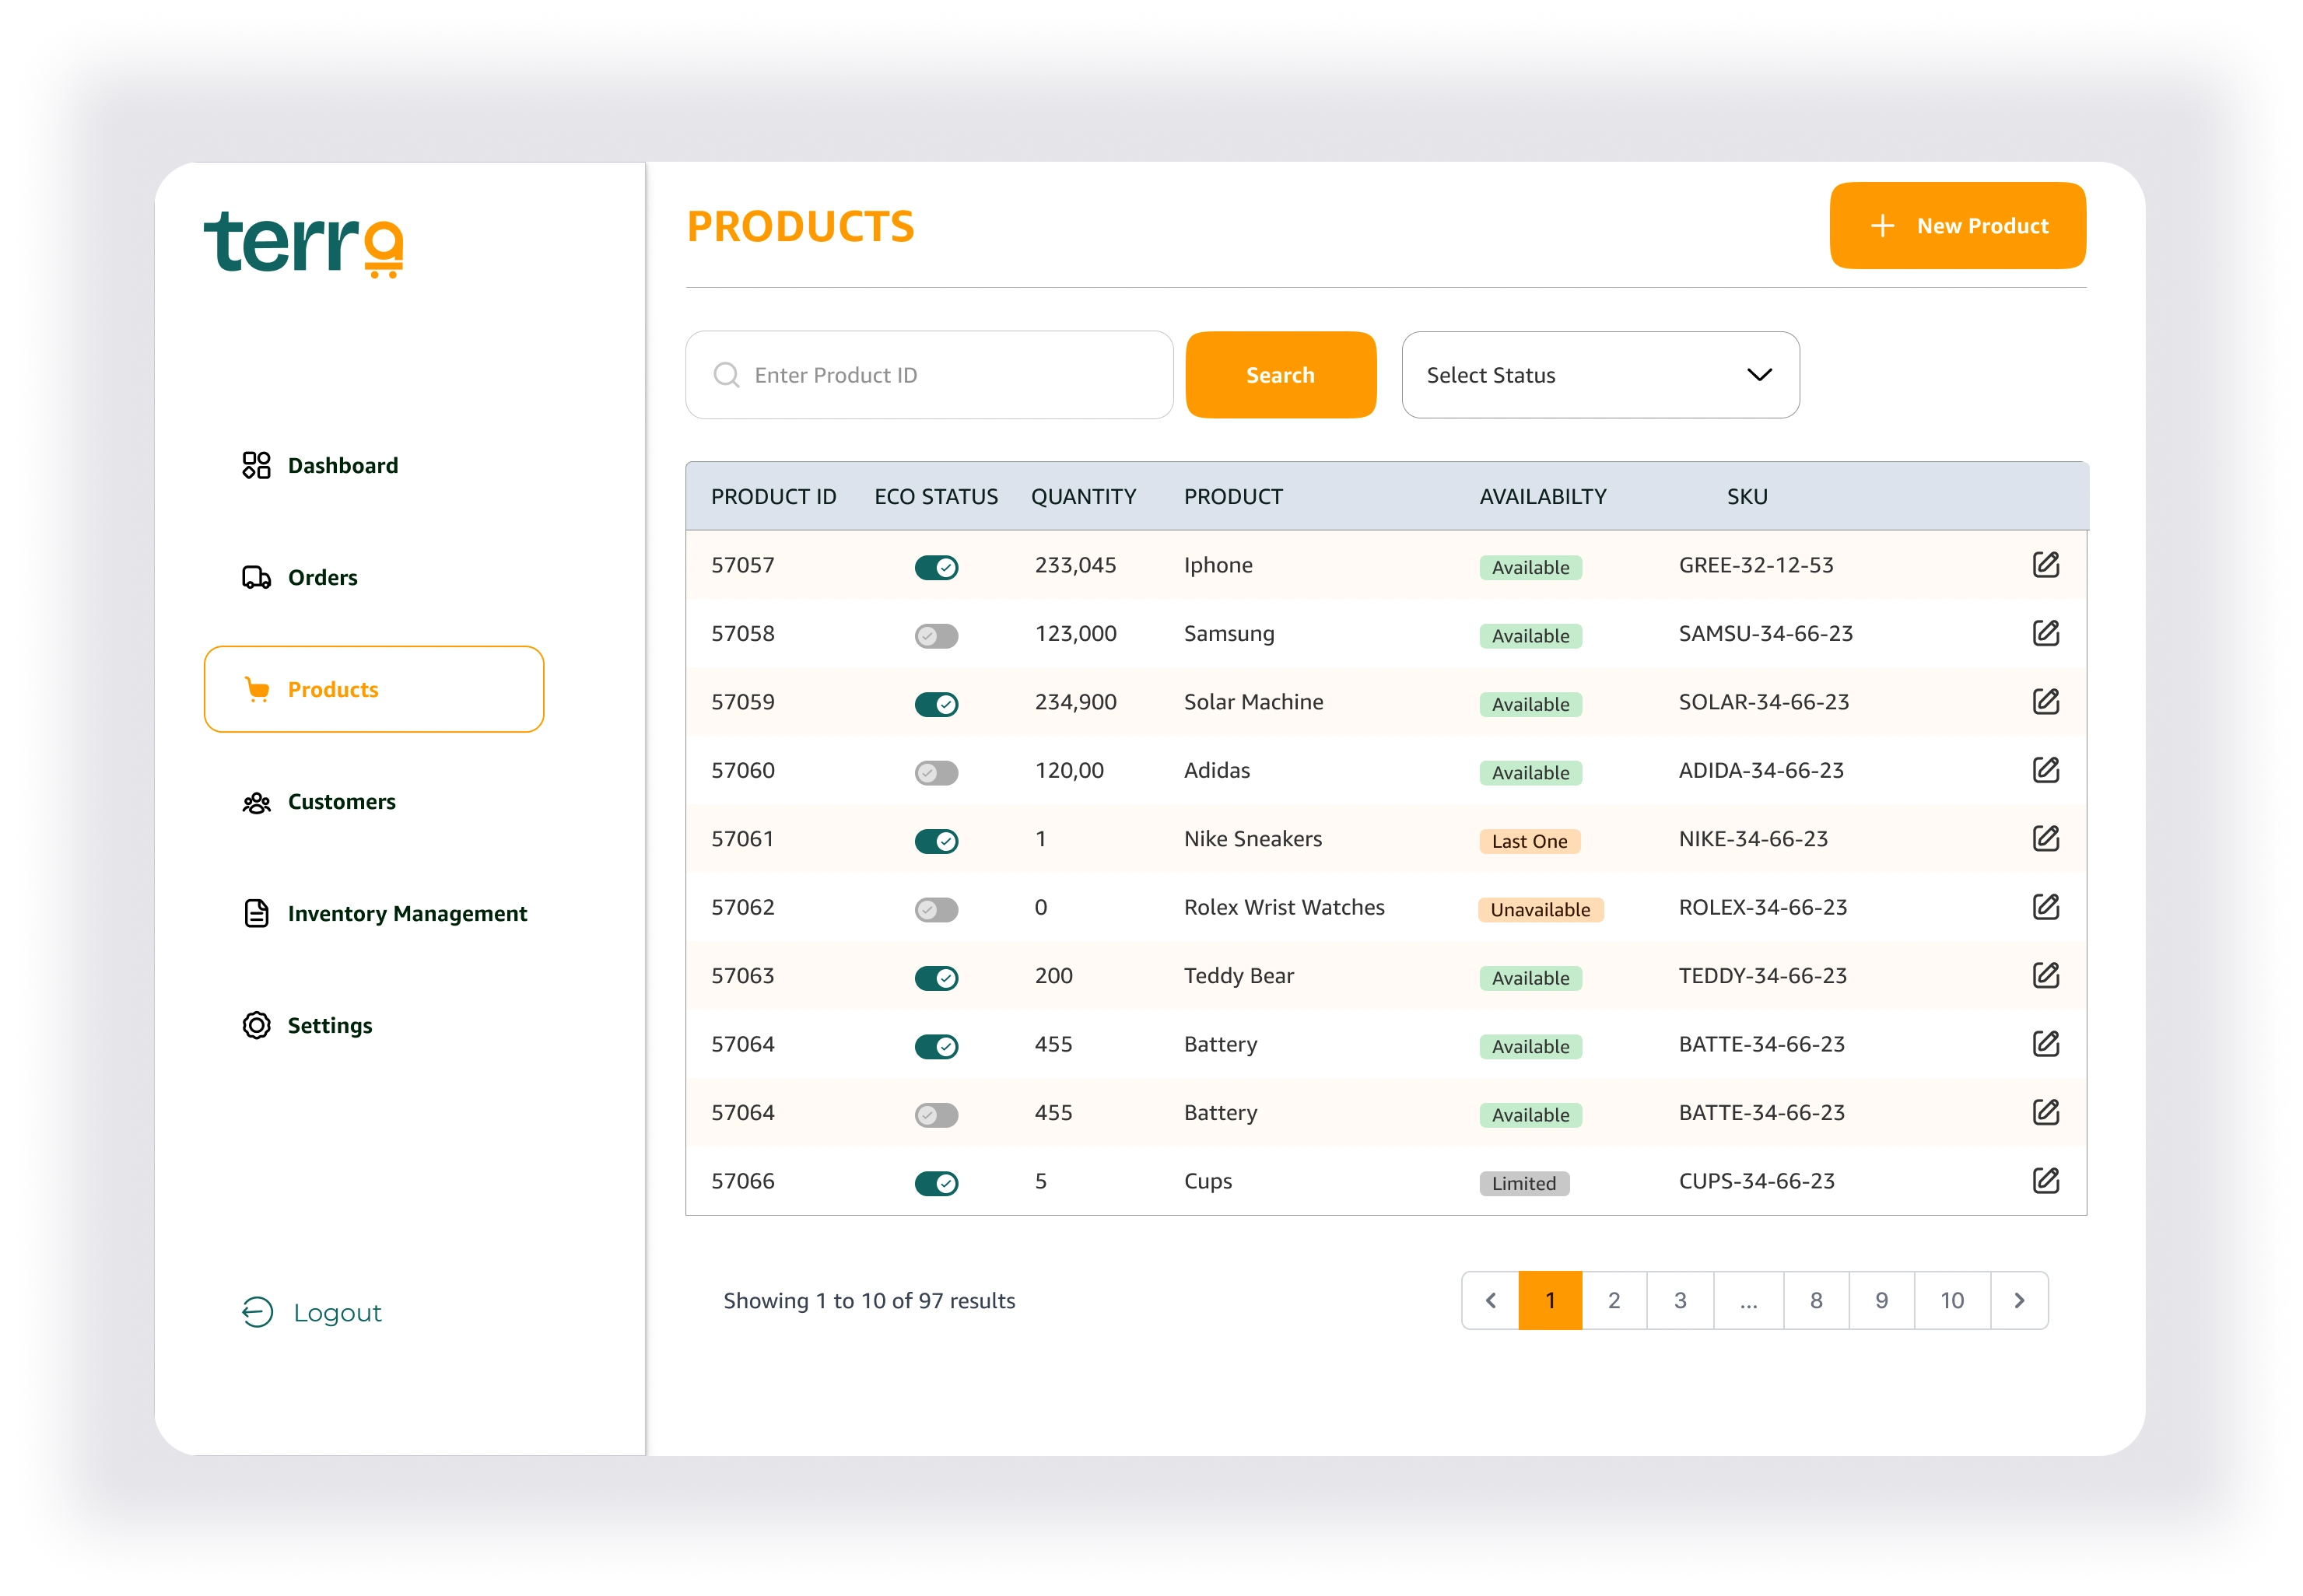Click the Customers people icon

pos(256,802)
